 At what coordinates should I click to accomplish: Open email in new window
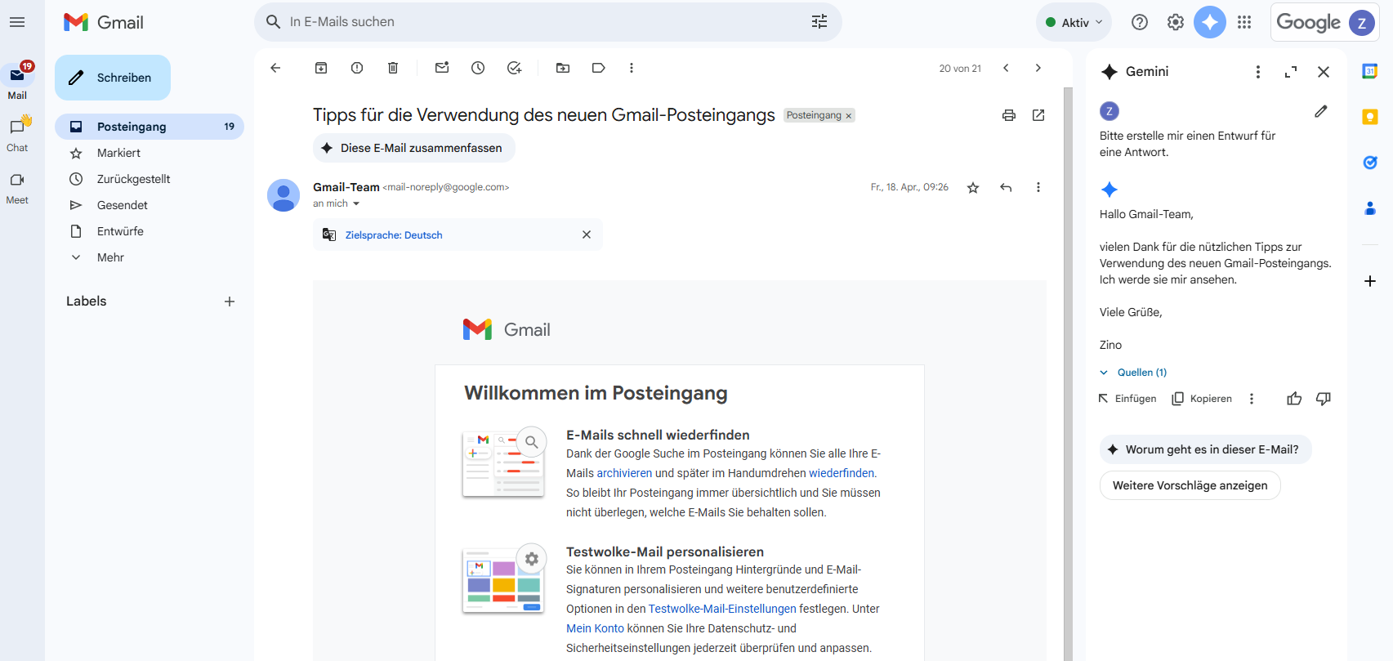(1038, 115)
